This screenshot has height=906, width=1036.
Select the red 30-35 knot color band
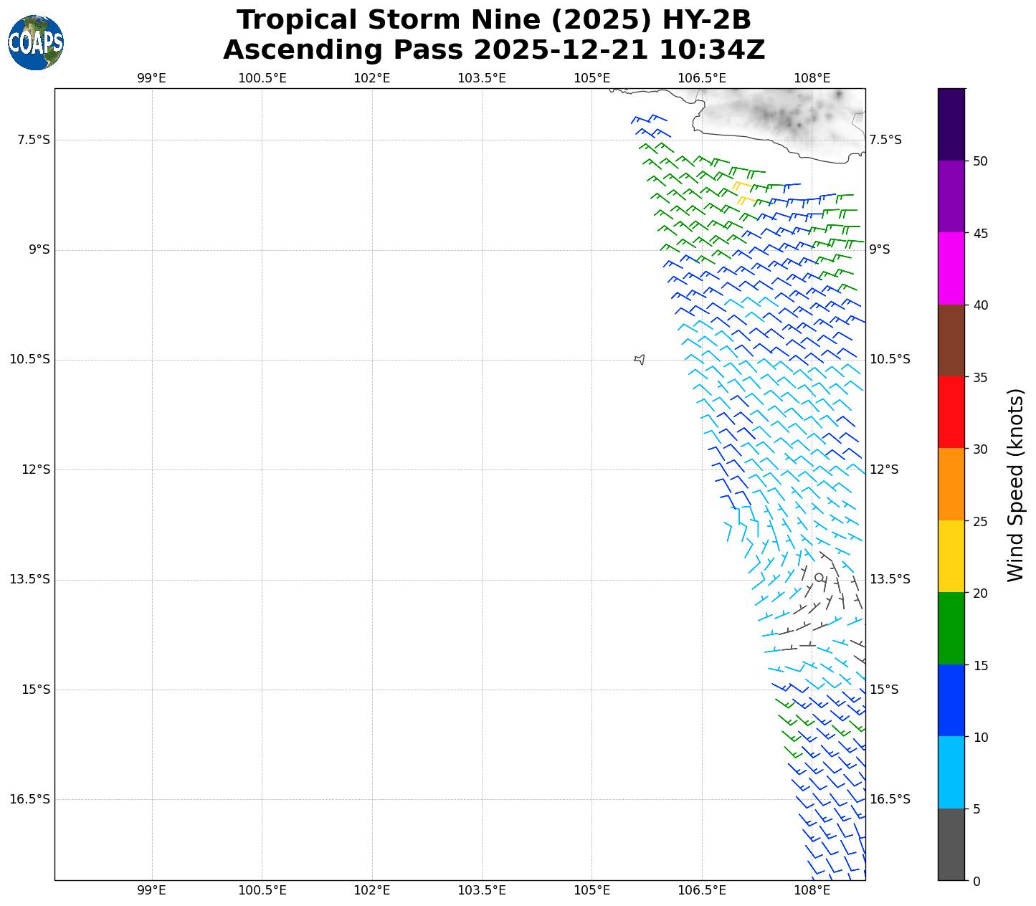click(x=951, y=412)
